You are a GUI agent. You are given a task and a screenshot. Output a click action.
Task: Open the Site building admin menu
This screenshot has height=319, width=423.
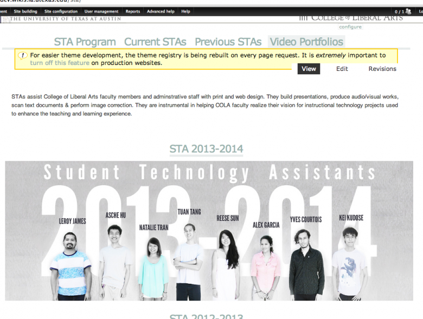pos(25,11)
